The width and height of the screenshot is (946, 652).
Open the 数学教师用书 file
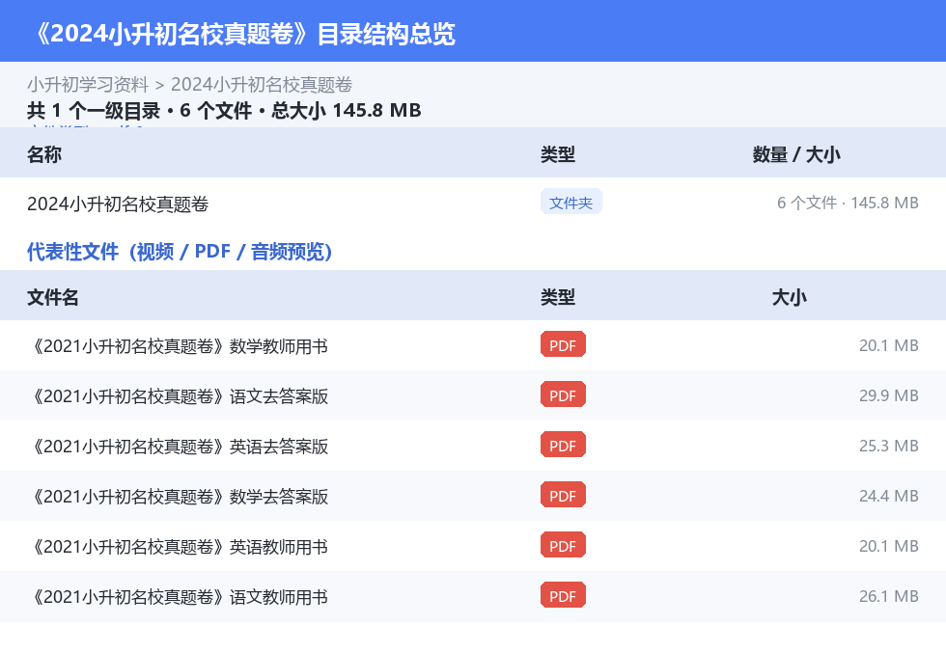pos(178,346)
